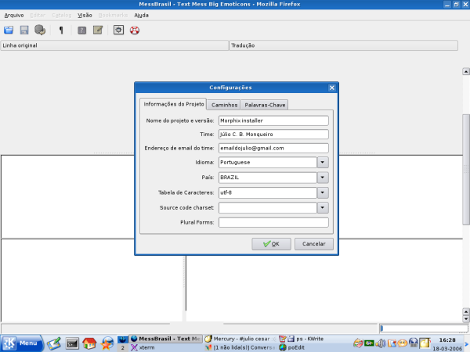470x352 pixels.
Task: Open the Arquivo menu
Action: pyautogui.click(x=14, y=16)
